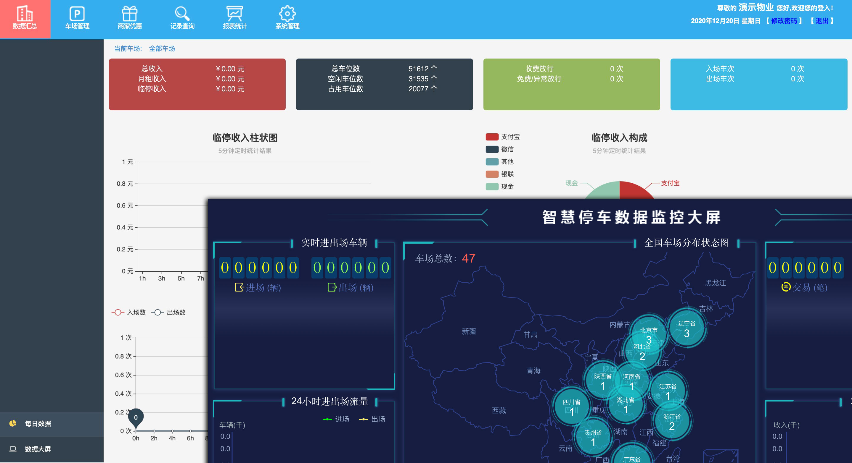Toggle the 出场数 line legend
This screenshot has height=463, width=852.
click(168, 313)
